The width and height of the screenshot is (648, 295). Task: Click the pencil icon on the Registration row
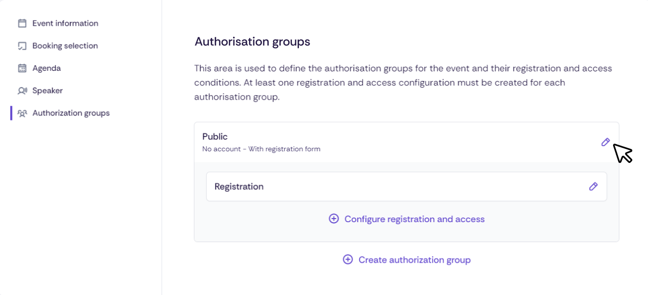coord(593,186)
